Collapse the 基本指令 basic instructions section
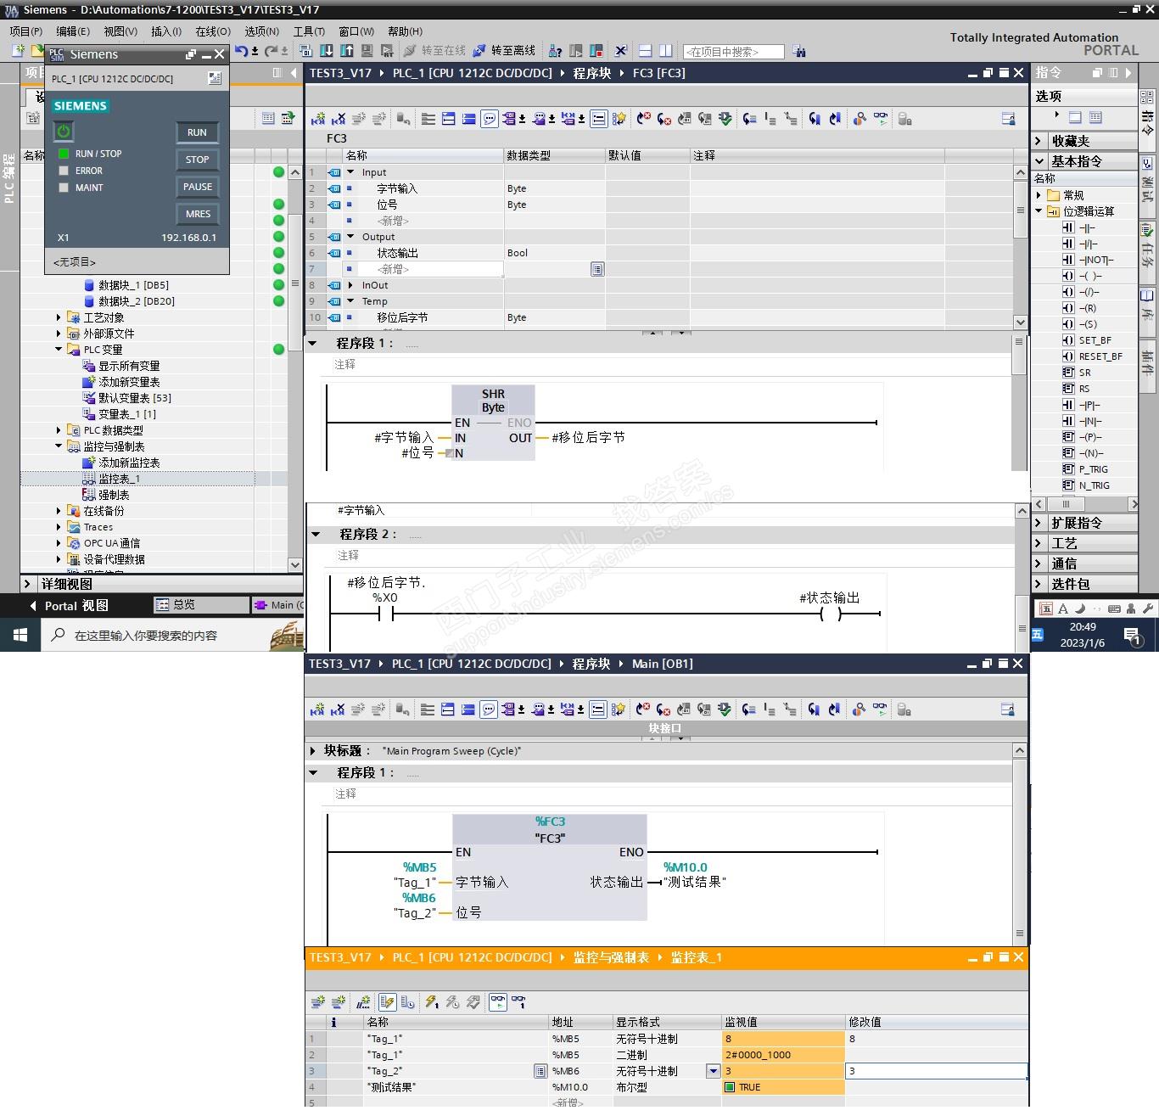Screen dimensions: 1159x1116 click(1039, 161)
